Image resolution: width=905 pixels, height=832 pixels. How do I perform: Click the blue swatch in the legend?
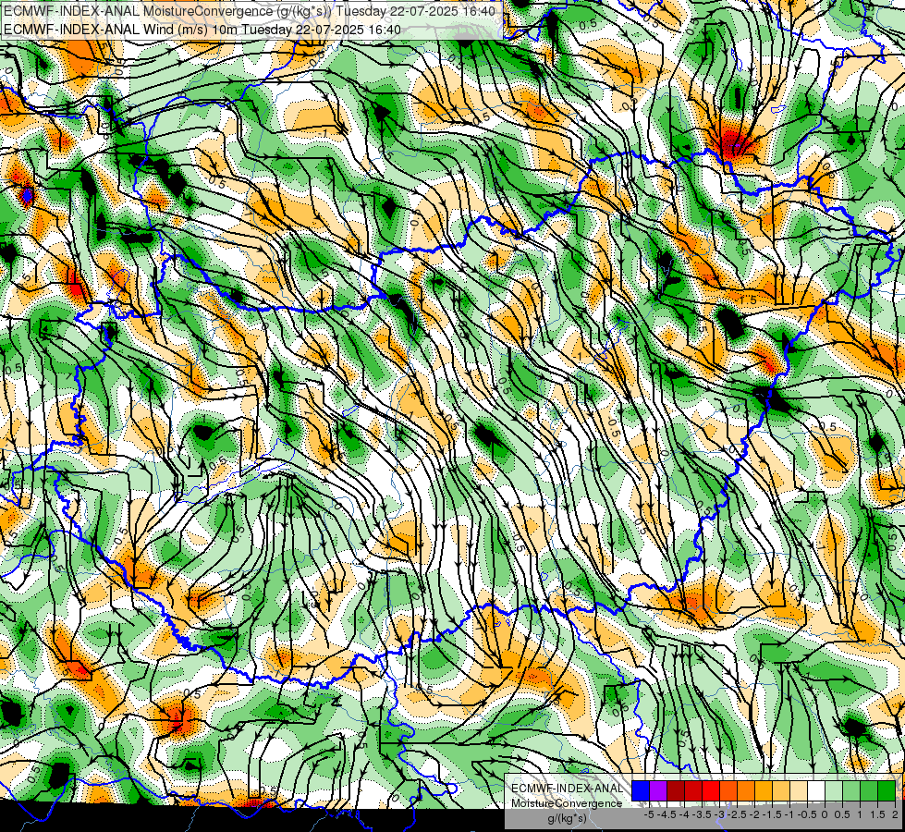[x=641, y=790]
